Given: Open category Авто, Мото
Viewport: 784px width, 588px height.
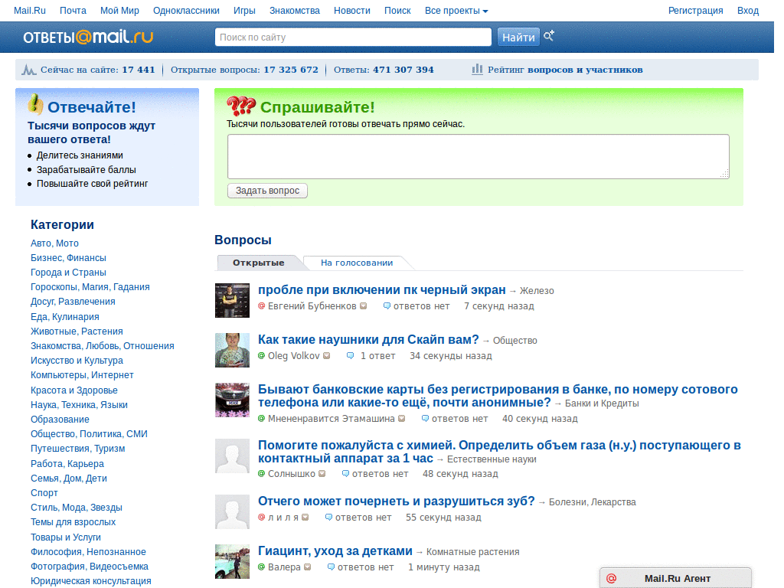Looking at the screenshot, I should pyautogui.click(x=54, y=243).
